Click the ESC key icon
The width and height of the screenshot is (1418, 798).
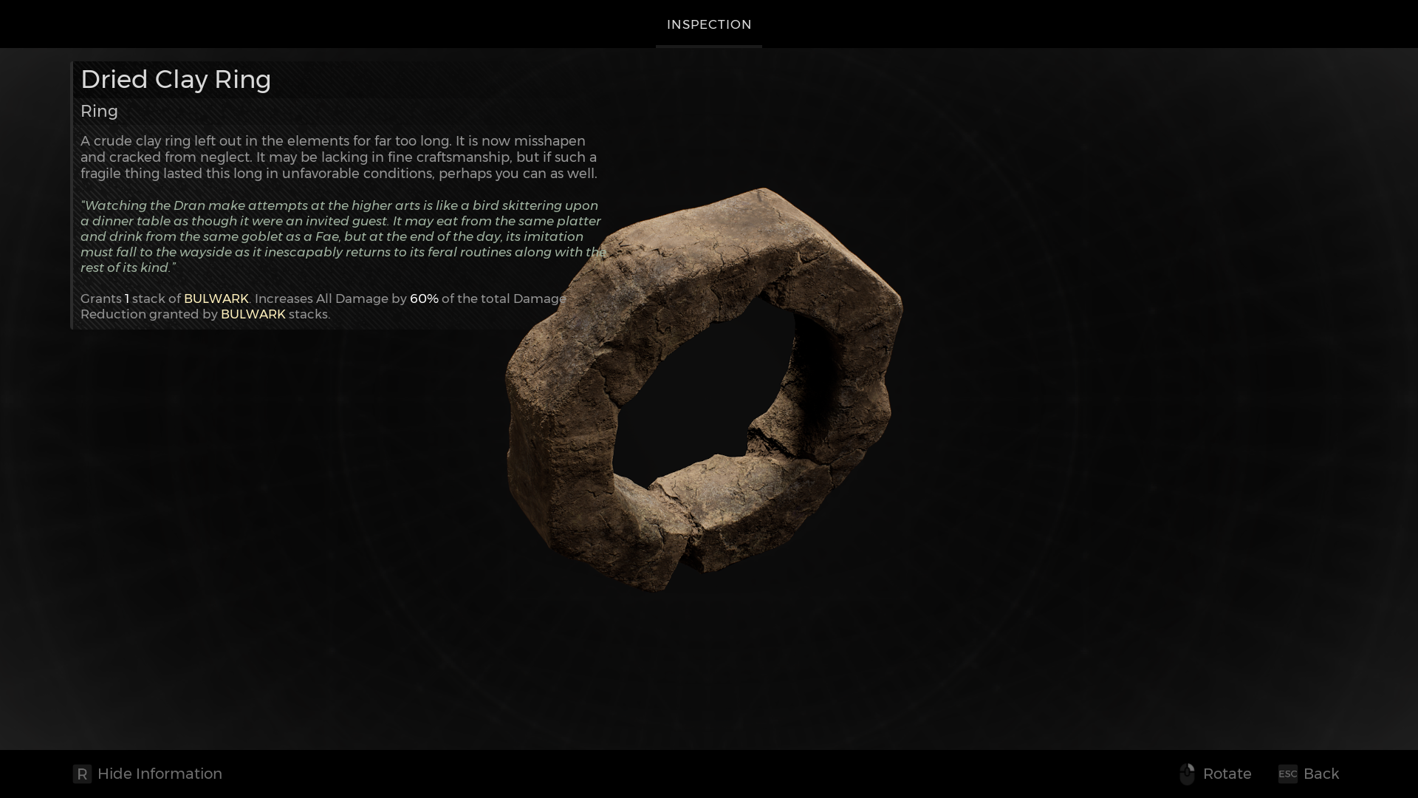1287,774
